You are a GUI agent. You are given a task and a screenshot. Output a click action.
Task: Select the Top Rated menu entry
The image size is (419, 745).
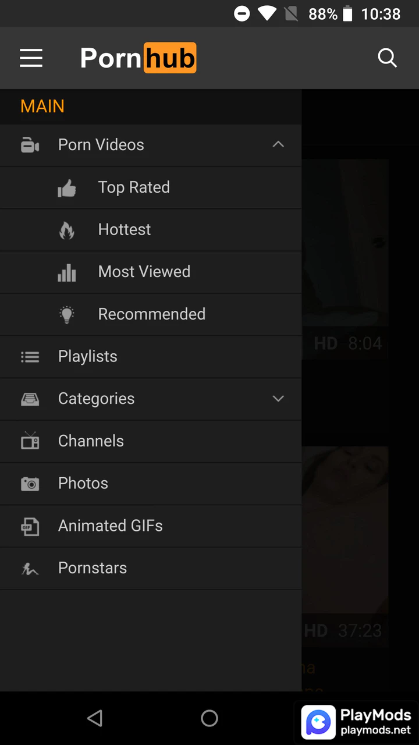[151, 187]
